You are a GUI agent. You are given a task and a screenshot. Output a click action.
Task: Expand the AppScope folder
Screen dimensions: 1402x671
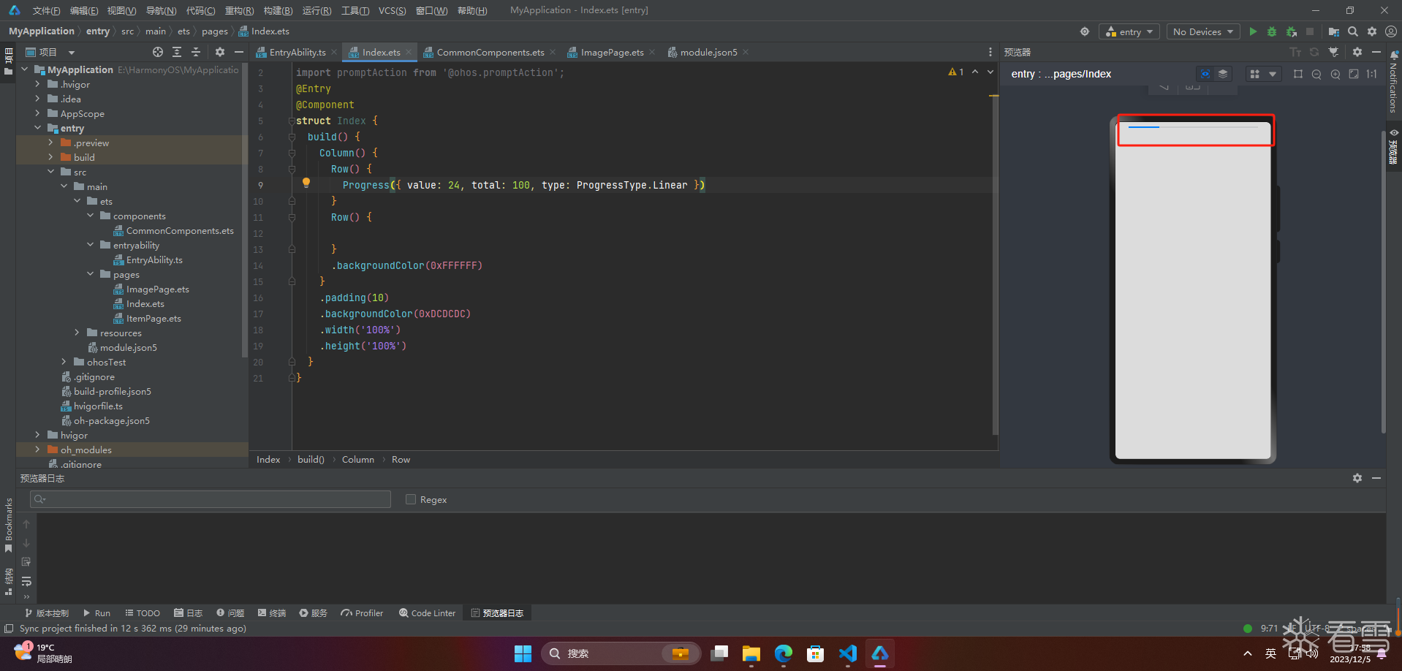[38, 113]
